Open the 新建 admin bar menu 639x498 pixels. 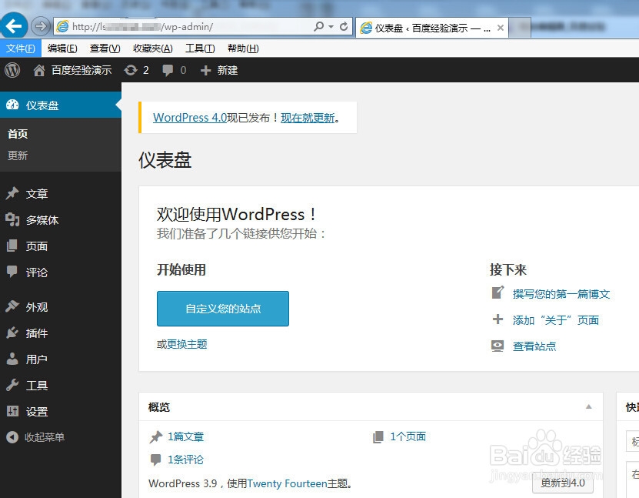[228, 70]
